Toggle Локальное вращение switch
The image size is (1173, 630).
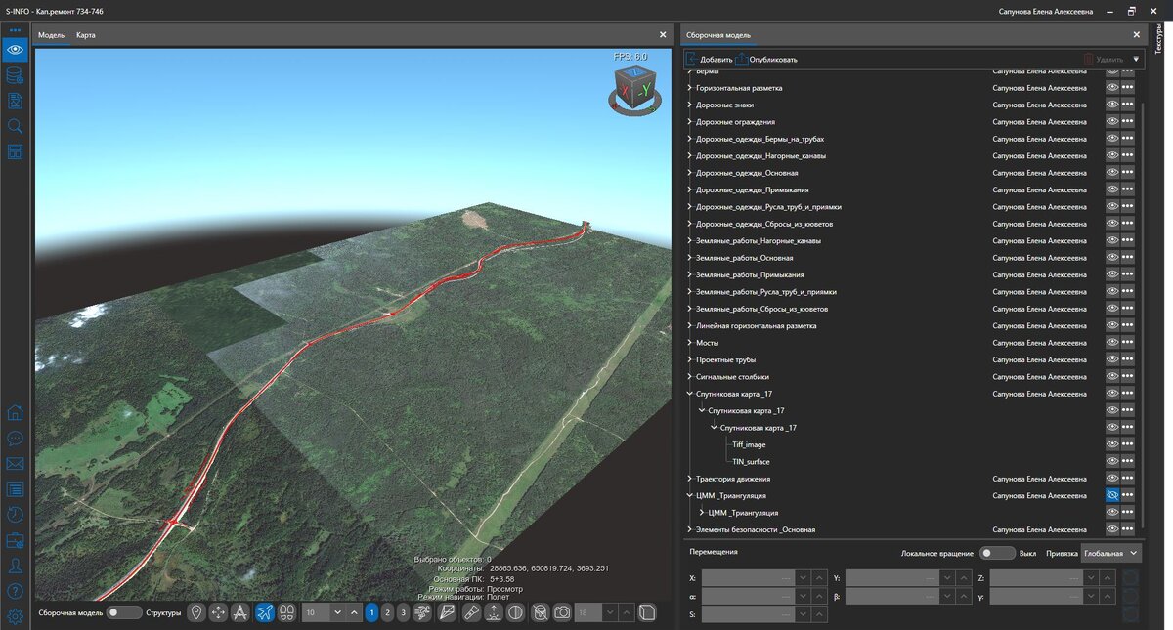click(x=997, y=553)
